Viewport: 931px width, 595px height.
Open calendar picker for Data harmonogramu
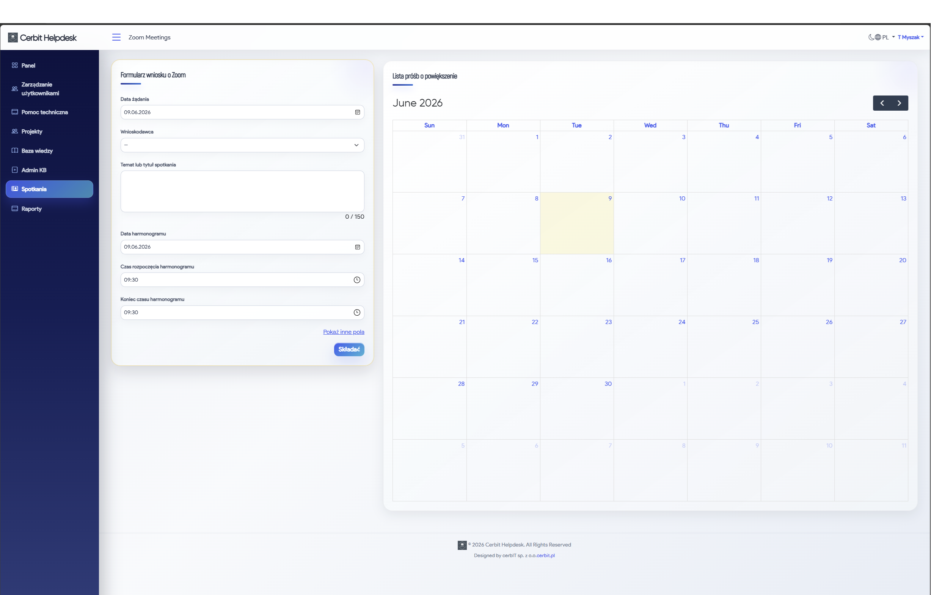pyautogui.click(x=358, y=247)
